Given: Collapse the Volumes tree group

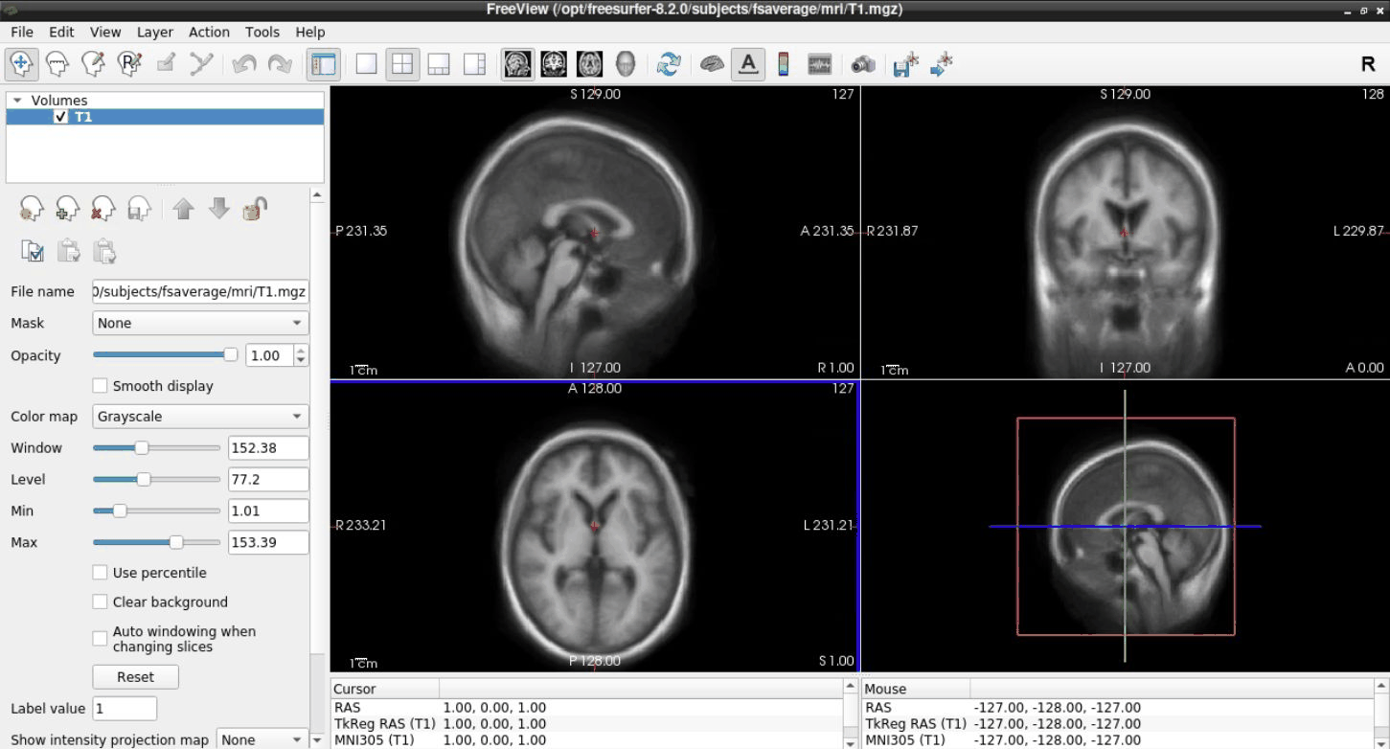Looking at the screenshot, I should [x=17, y=101].
